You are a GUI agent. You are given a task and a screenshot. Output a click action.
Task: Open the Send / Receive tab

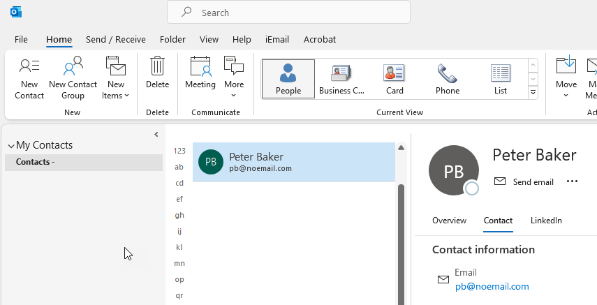coord(115,40)
